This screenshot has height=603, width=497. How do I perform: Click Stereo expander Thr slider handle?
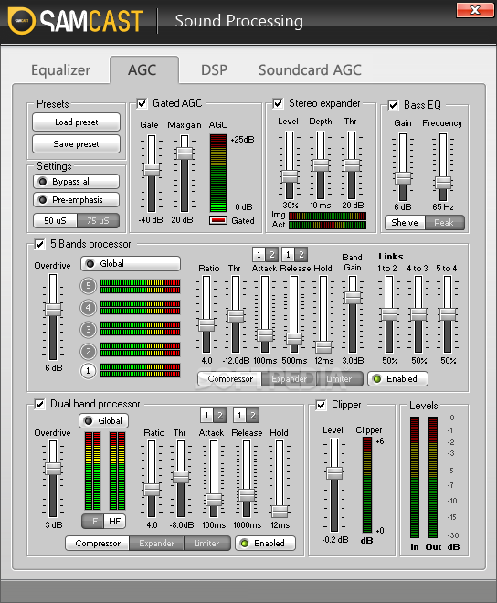pyautogui.click(x=352, y=165)
